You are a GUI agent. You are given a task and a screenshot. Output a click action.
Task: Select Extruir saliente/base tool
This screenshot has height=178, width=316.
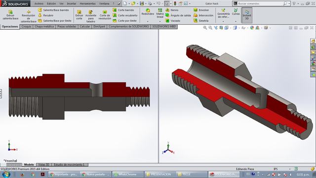10,14
